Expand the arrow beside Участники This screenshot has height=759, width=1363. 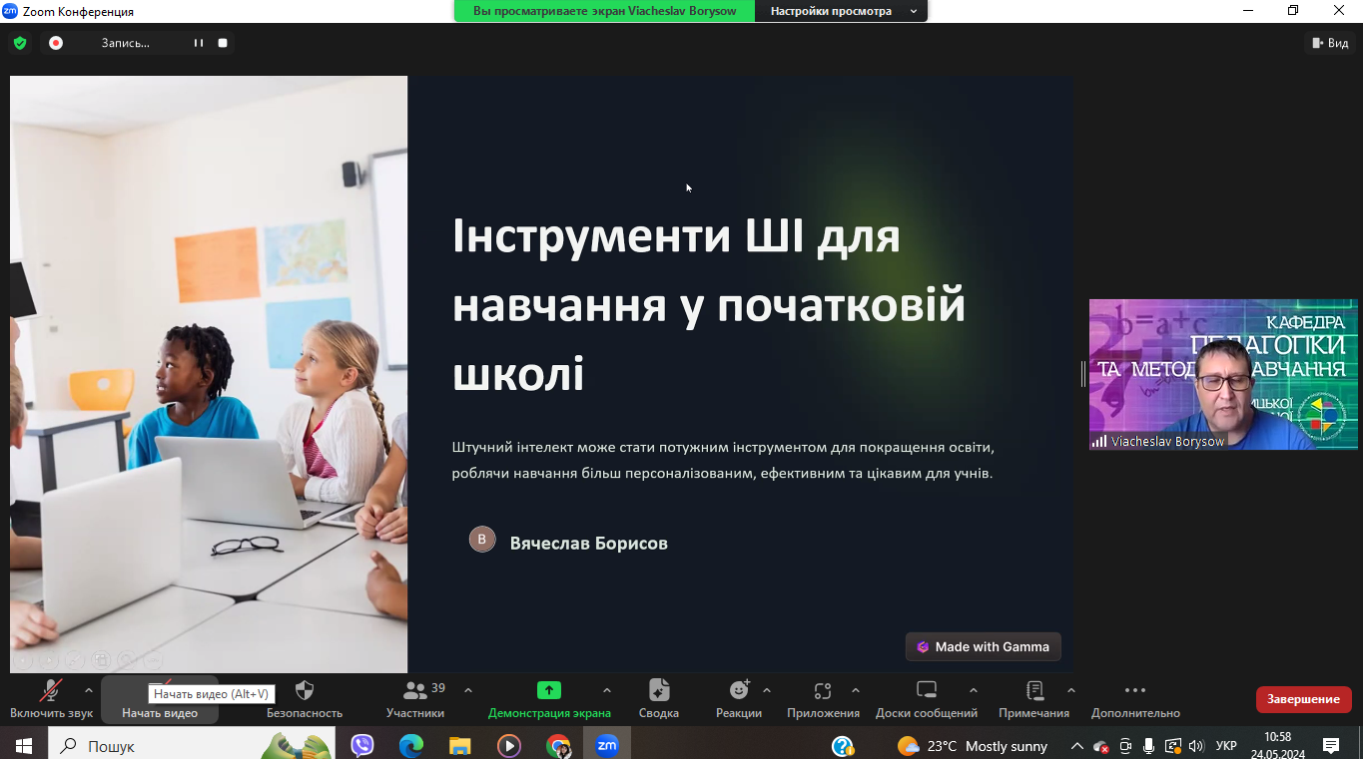pos(468,690)
